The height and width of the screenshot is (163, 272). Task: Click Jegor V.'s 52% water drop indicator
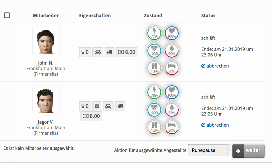pos(172,109)
